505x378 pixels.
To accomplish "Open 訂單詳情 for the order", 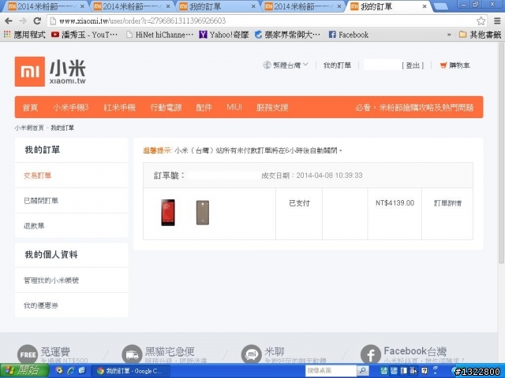I will 447,203.
